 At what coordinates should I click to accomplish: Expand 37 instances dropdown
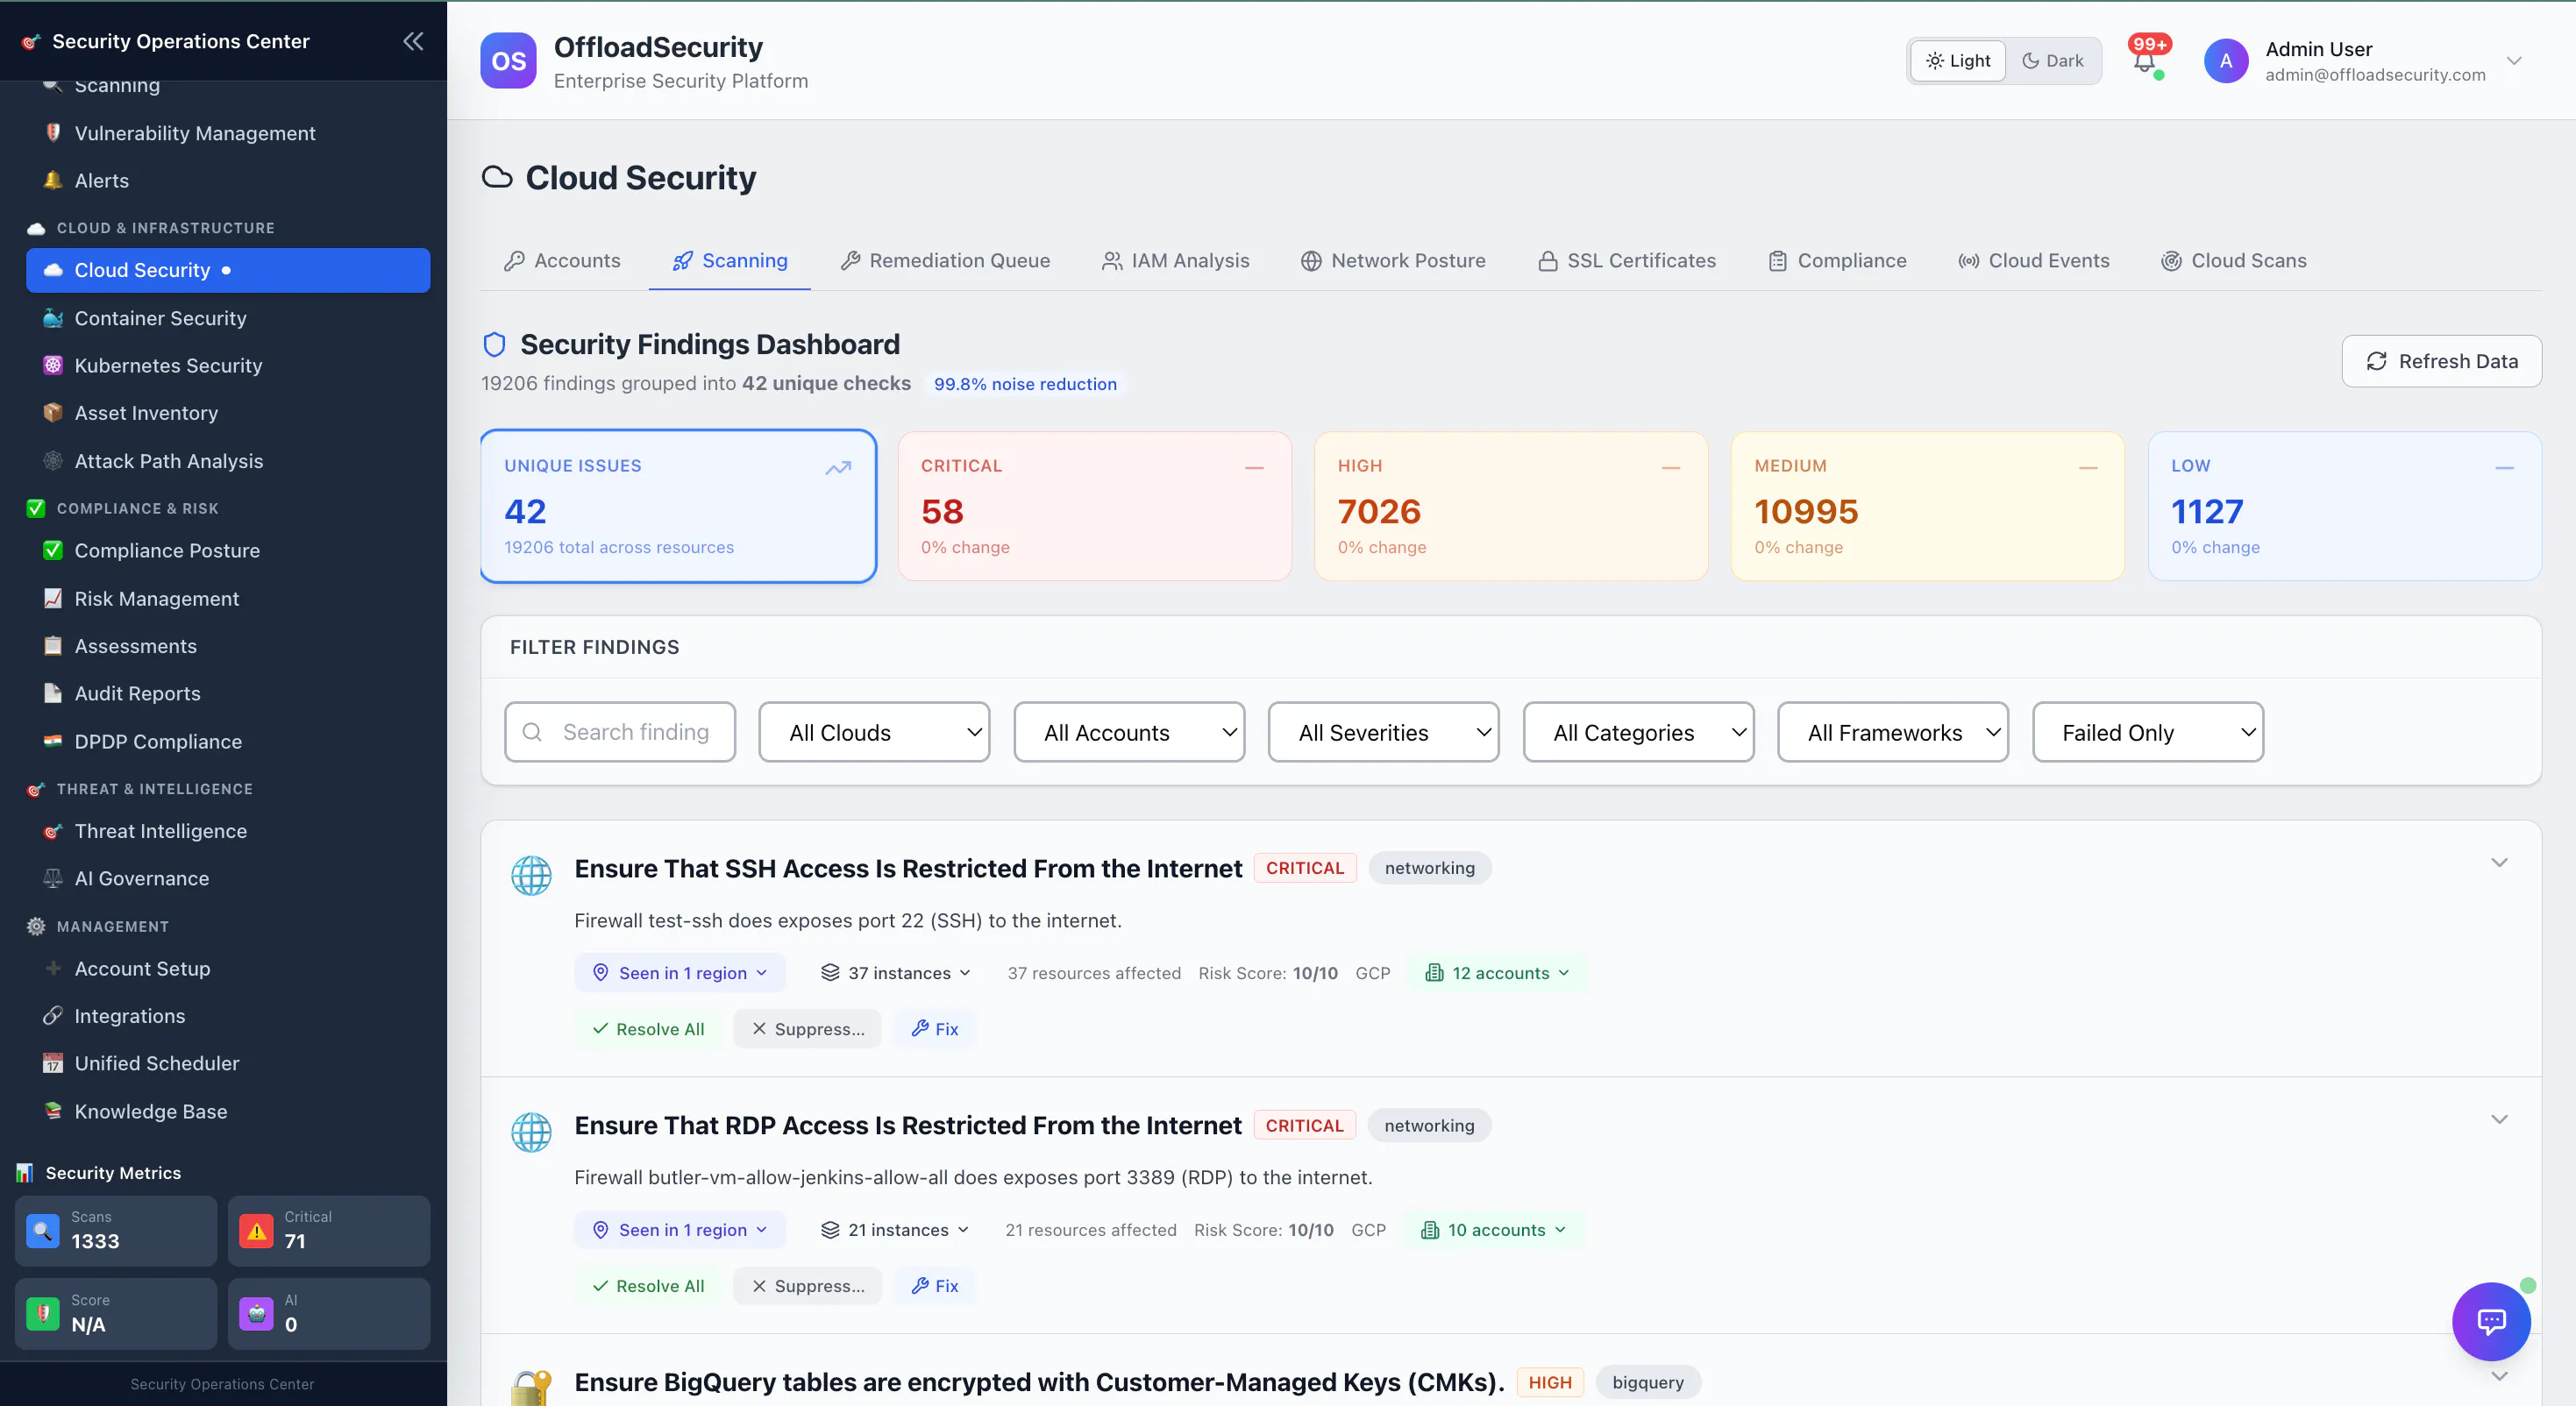click(x=896, y=973)
